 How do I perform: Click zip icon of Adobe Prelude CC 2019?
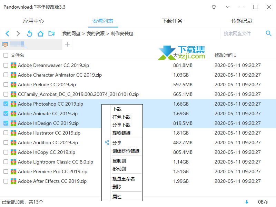click(x=13, y=85)
